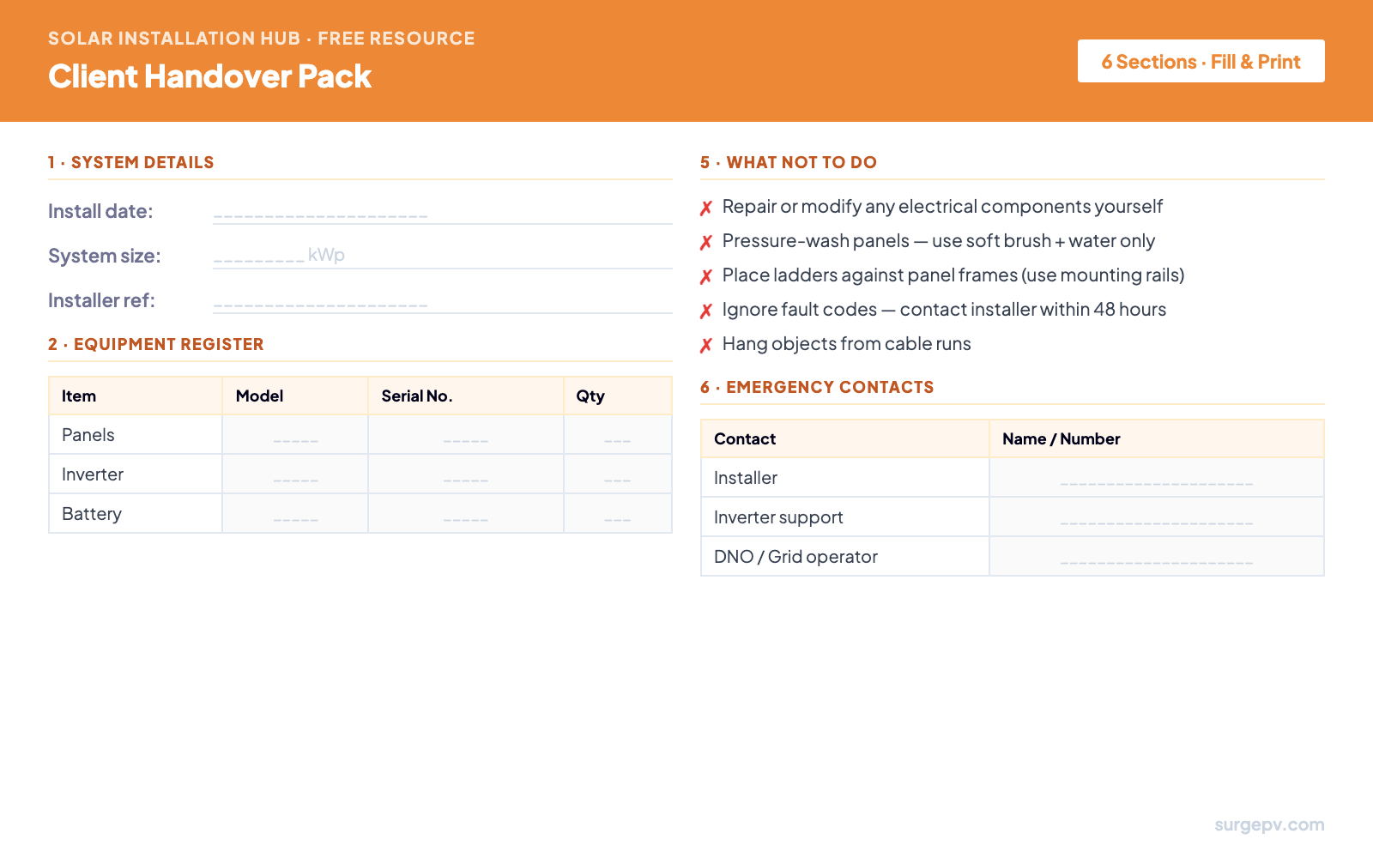1373x858 pixels.
Task: Select the '2 · EQUIPMENT REGISTER' header
Action: coord(156,344)
